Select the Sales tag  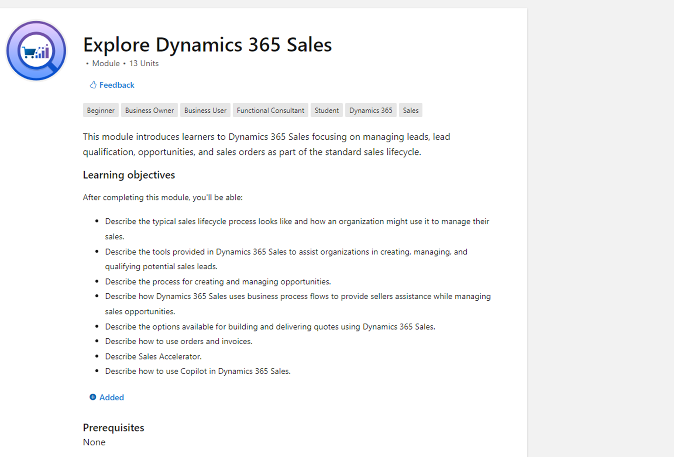pos(411,111)
